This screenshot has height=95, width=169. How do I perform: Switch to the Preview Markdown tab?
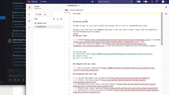click(x=76, y=10)
